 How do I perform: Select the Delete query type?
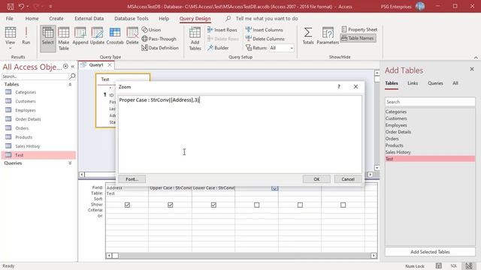point(132,36)
